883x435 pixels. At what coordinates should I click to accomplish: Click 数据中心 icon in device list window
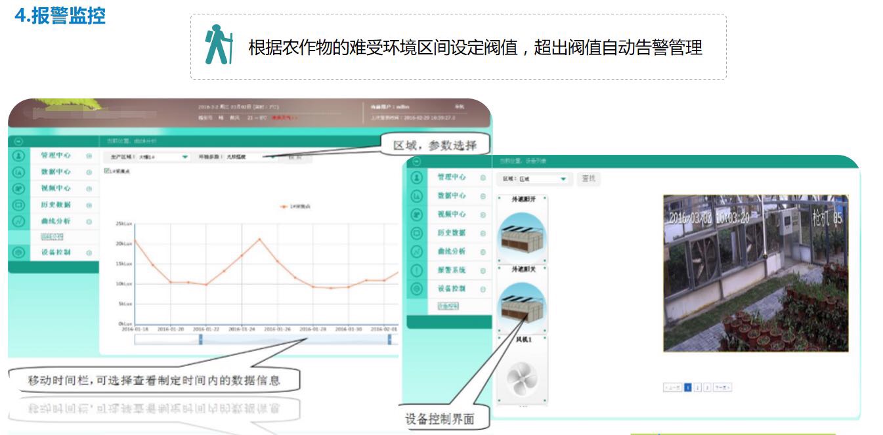pos(416,196)
